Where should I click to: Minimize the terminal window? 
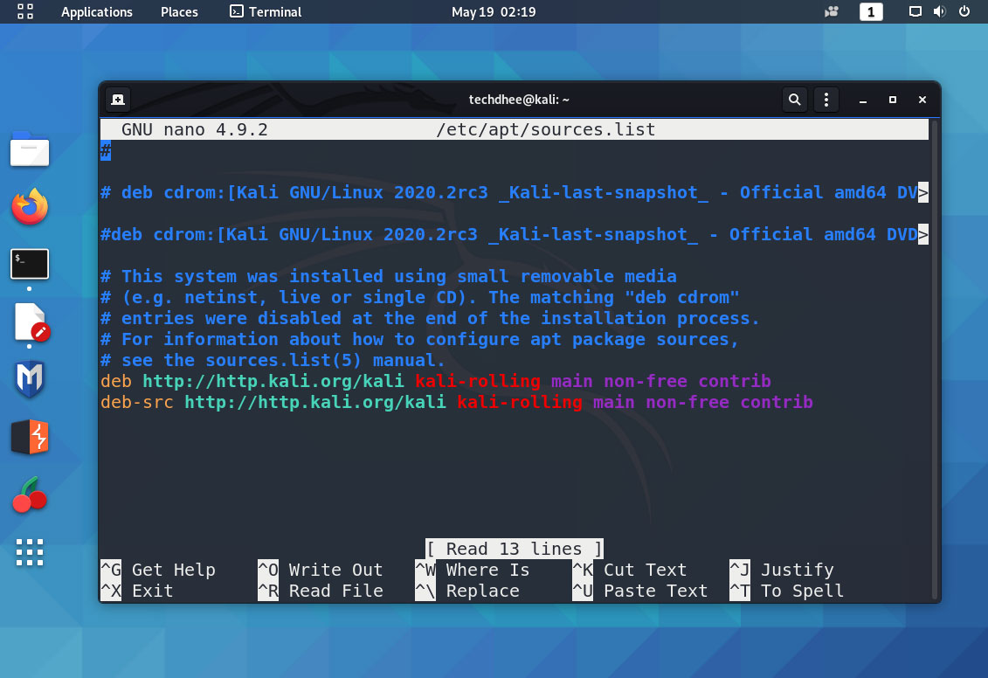click(x=862, y=100)
